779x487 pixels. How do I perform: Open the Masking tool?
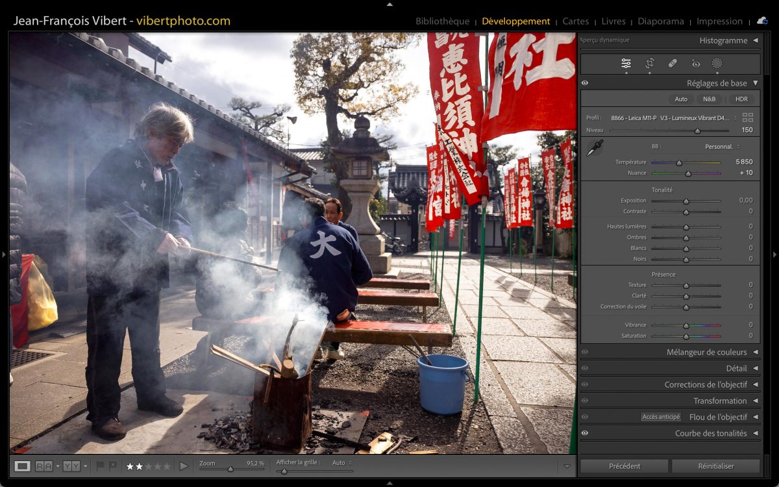(717, 63)
